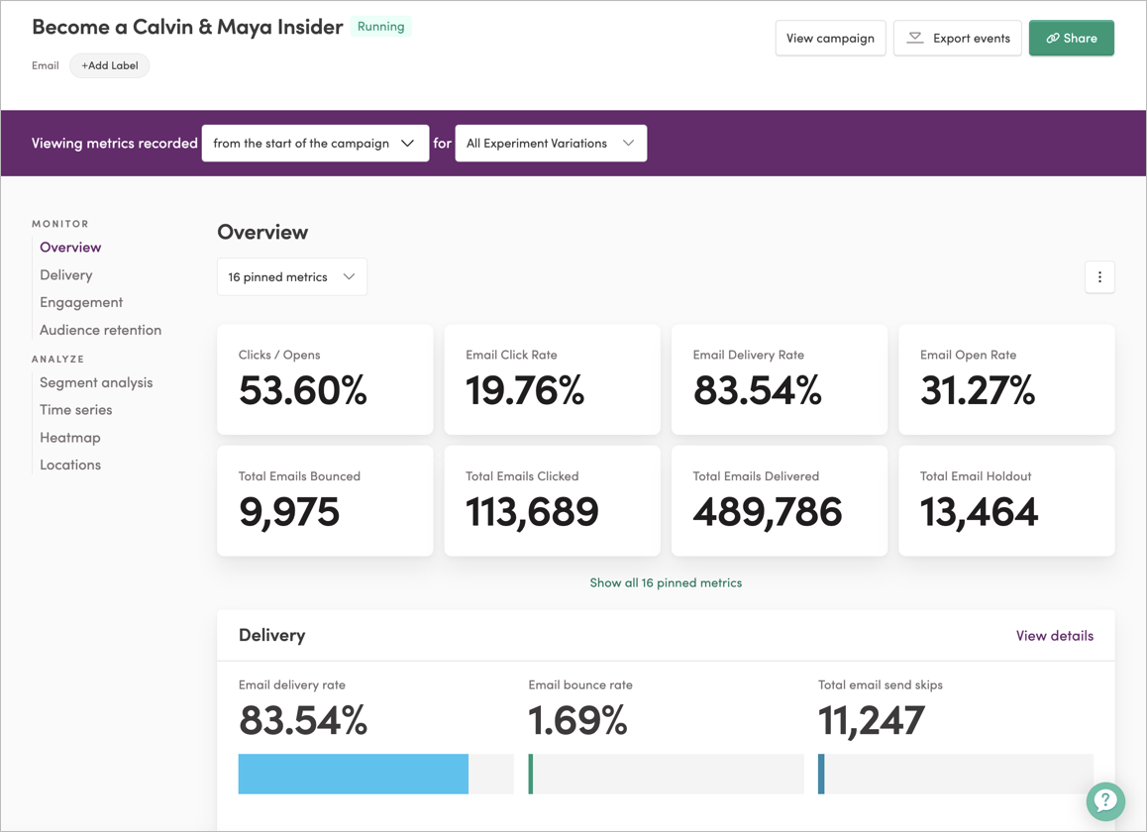Go to Delivery in the sidebar
Image resolution: width=1147 pixels, height=832 pixels.
[65, 275]
